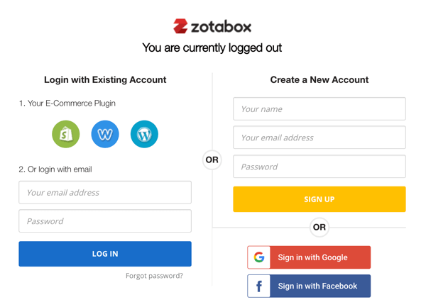Click the login Password field
Viewport: 426px width, 307px height.
(105, 221)
